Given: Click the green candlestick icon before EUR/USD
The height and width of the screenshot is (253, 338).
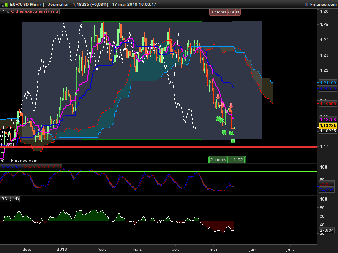Looking at the screenshot, I should [5, 4].
